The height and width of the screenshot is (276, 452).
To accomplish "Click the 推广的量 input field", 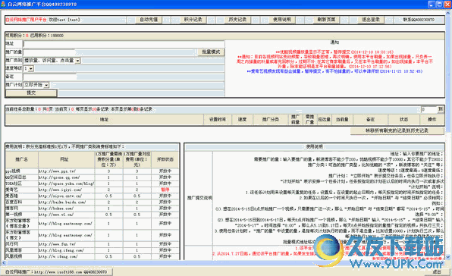I will tap(49, 52).
